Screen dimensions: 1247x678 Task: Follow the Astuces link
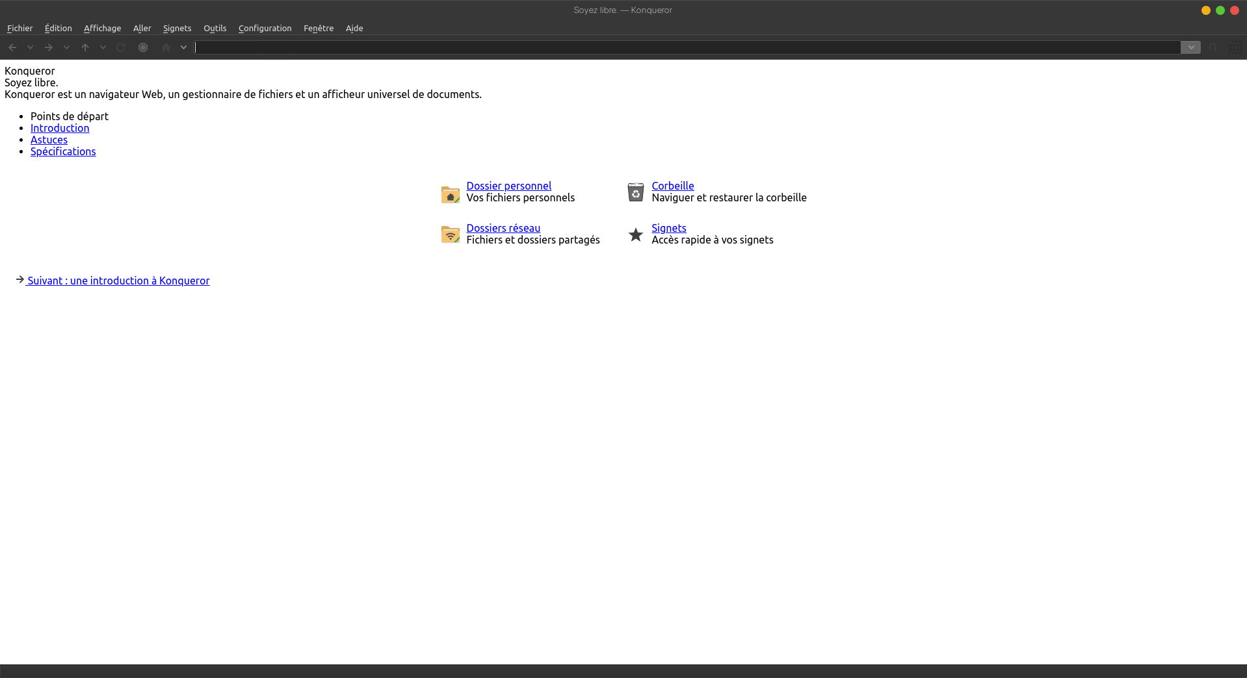click(x=49, y=140)
